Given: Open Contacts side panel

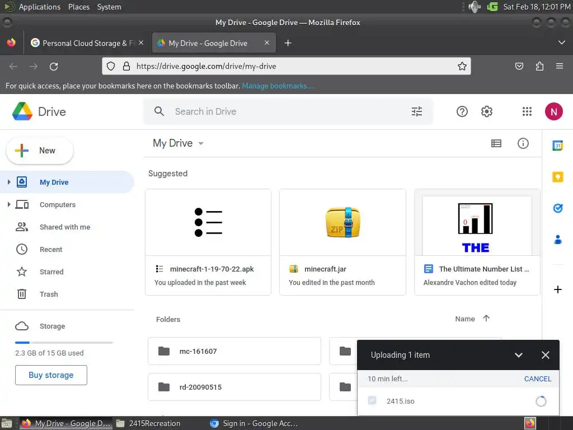Looking at the screenshot, I should click(x=558, y=240).
